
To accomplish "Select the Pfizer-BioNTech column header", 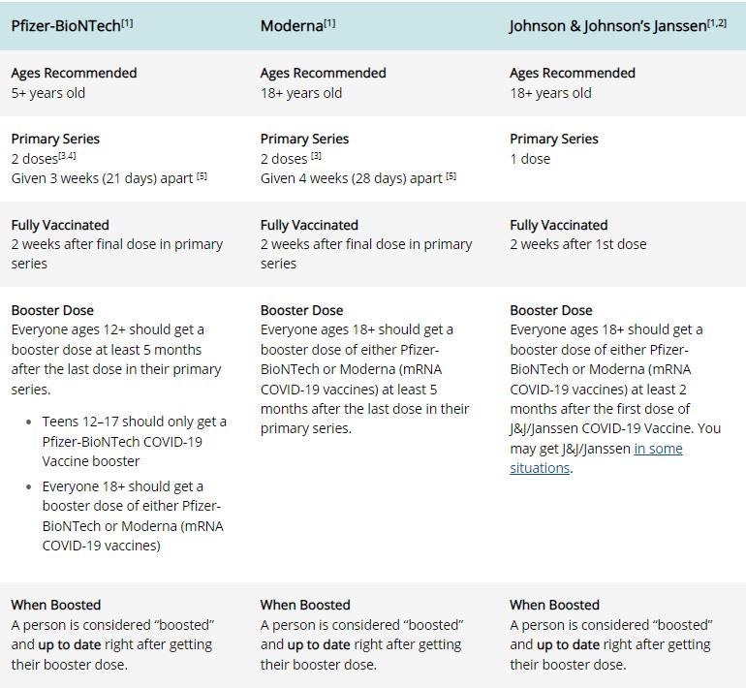I will [x=66, y=26].
